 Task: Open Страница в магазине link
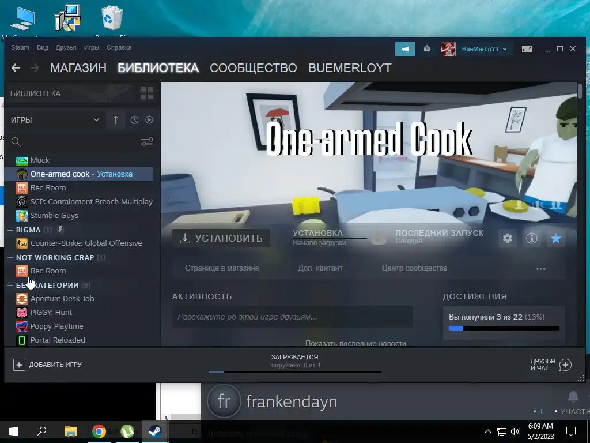(222, 268)
